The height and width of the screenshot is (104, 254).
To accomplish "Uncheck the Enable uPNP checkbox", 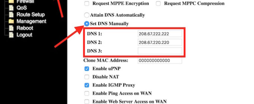I will (x=87, y=69).
